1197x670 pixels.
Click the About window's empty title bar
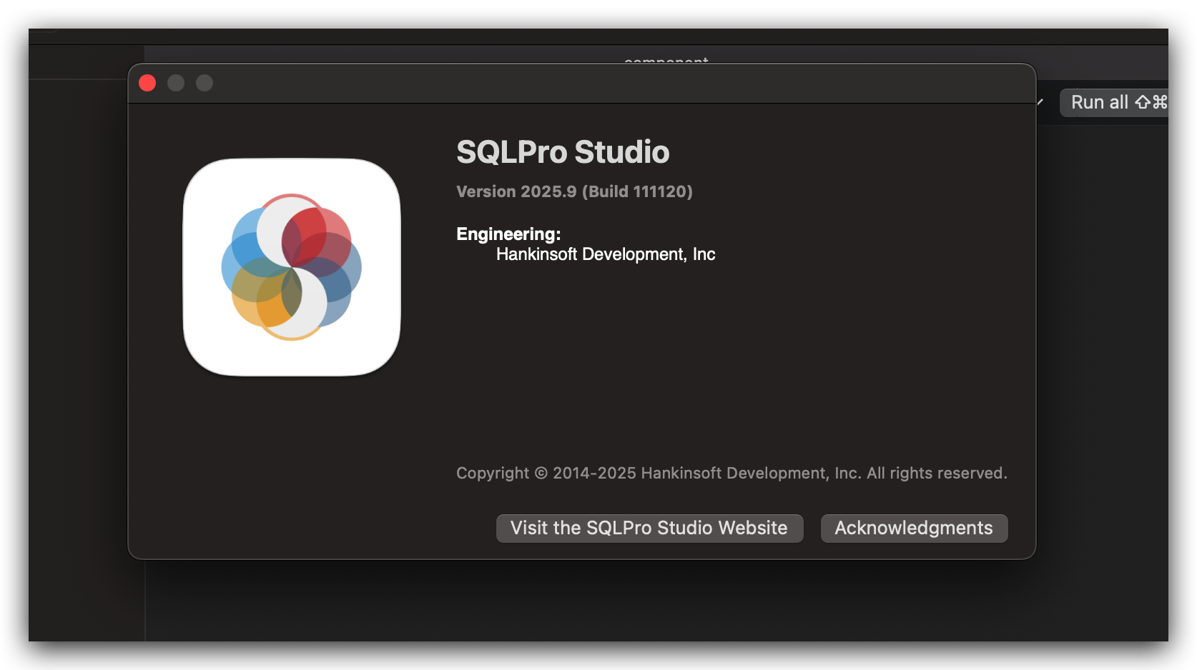click(x=572, y=84)
